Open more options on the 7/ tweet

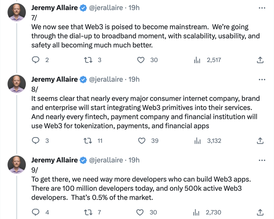coord(262,8)
